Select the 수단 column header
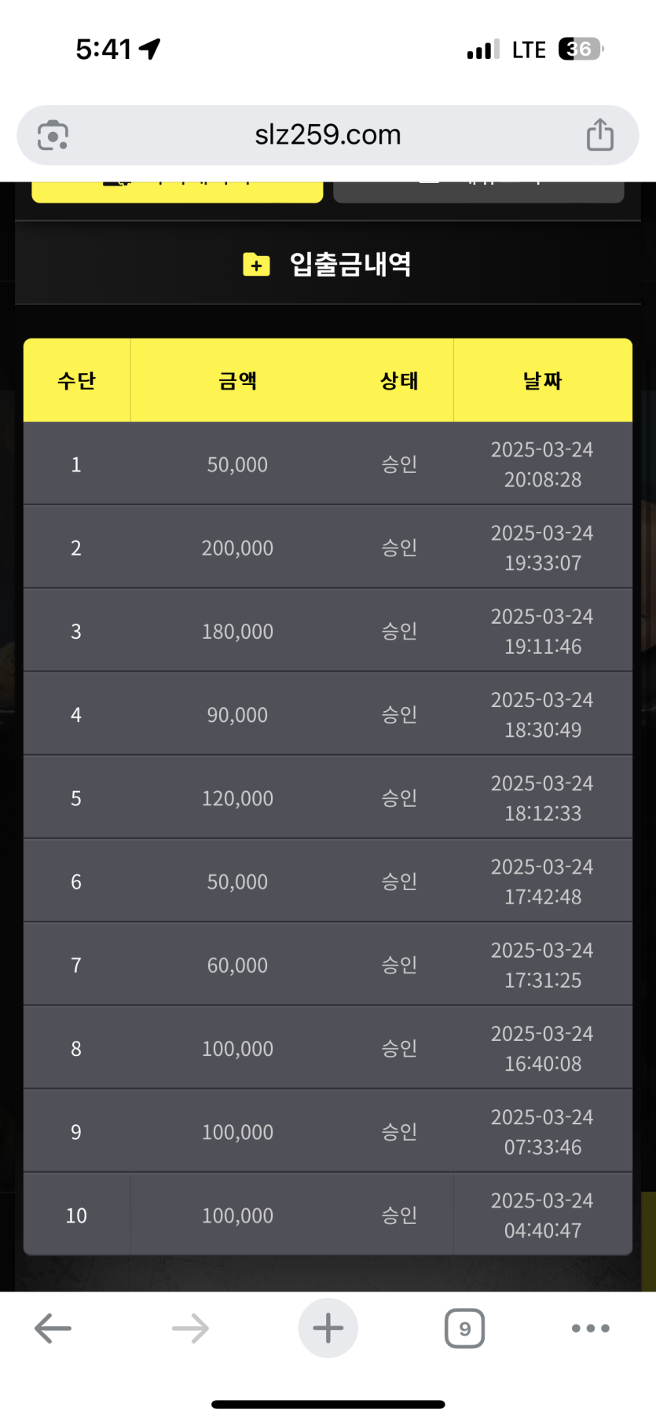Viewport: 656px width, 1422px height. point(76,381)
